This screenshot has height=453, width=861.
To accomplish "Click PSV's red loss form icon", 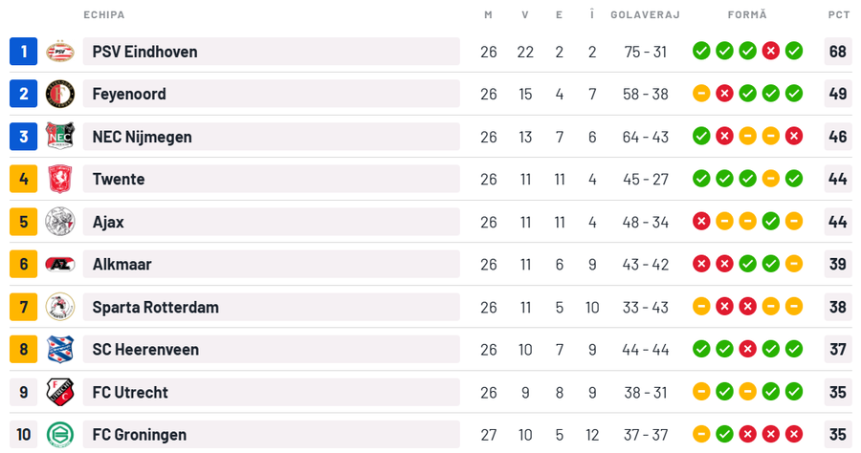I will (x=770, y=51).
